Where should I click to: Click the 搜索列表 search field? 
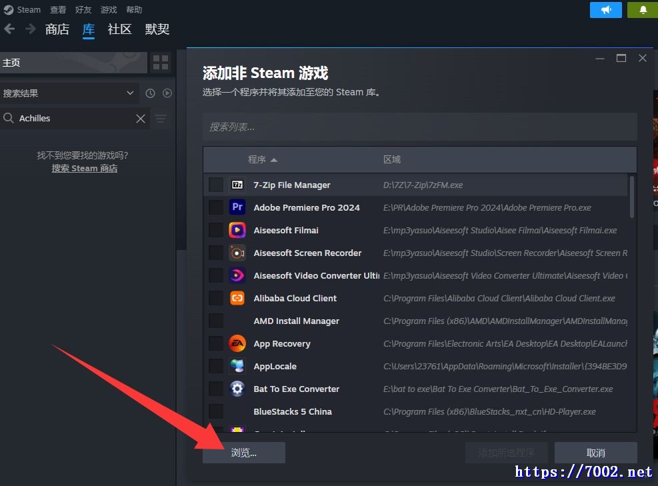419,127
